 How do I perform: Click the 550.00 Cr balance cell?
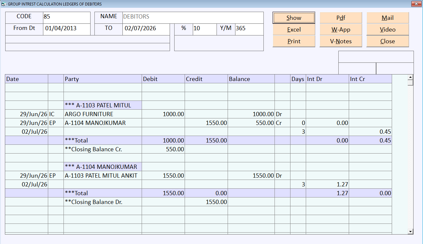[251, 123]
